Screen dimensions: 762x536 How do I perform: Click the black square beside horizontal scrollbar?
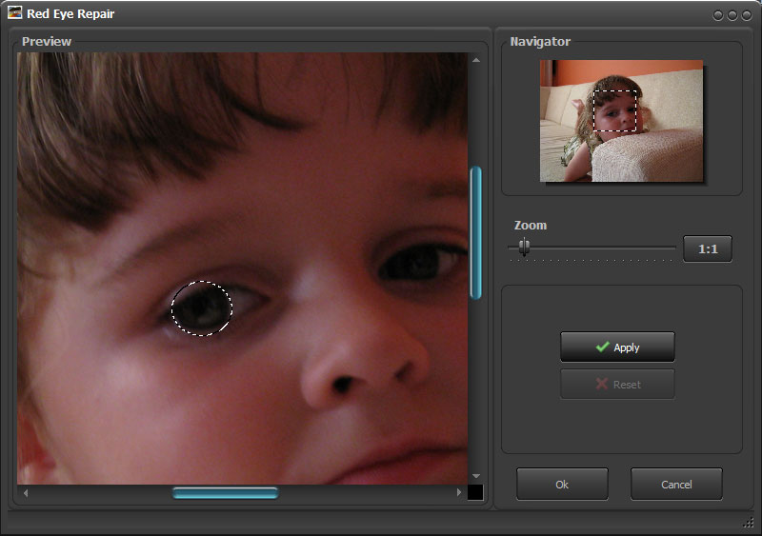[x=475, y=492]
